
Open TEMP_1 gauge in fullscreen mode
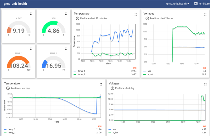[31, 49]
